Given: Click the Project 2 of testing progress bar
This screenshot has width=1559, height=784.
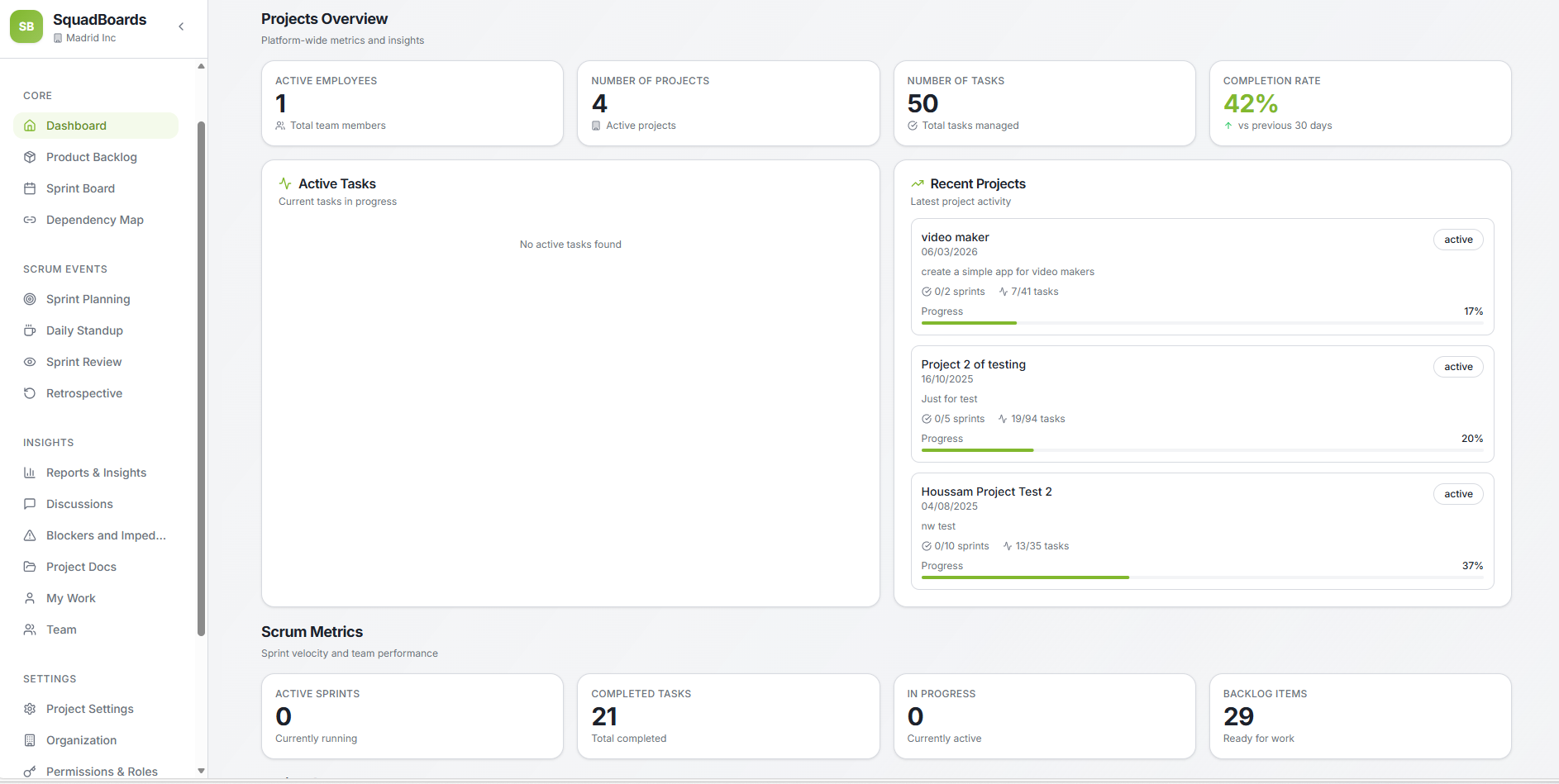Looking at the screenshot, I should [x=1202, y=450].
